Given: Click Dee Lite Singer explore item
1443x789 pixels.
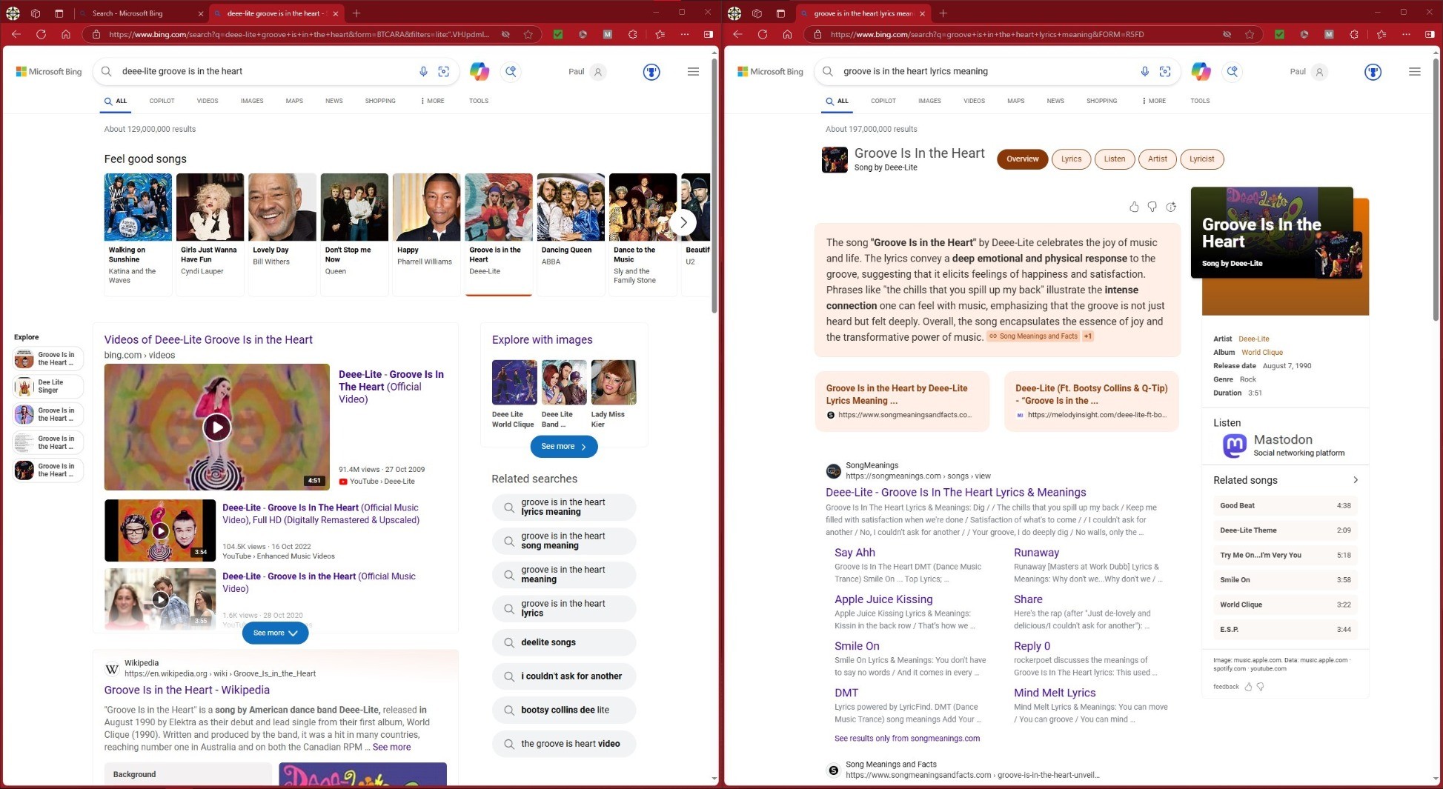Looking at the screenshot, I should (48, 387).
